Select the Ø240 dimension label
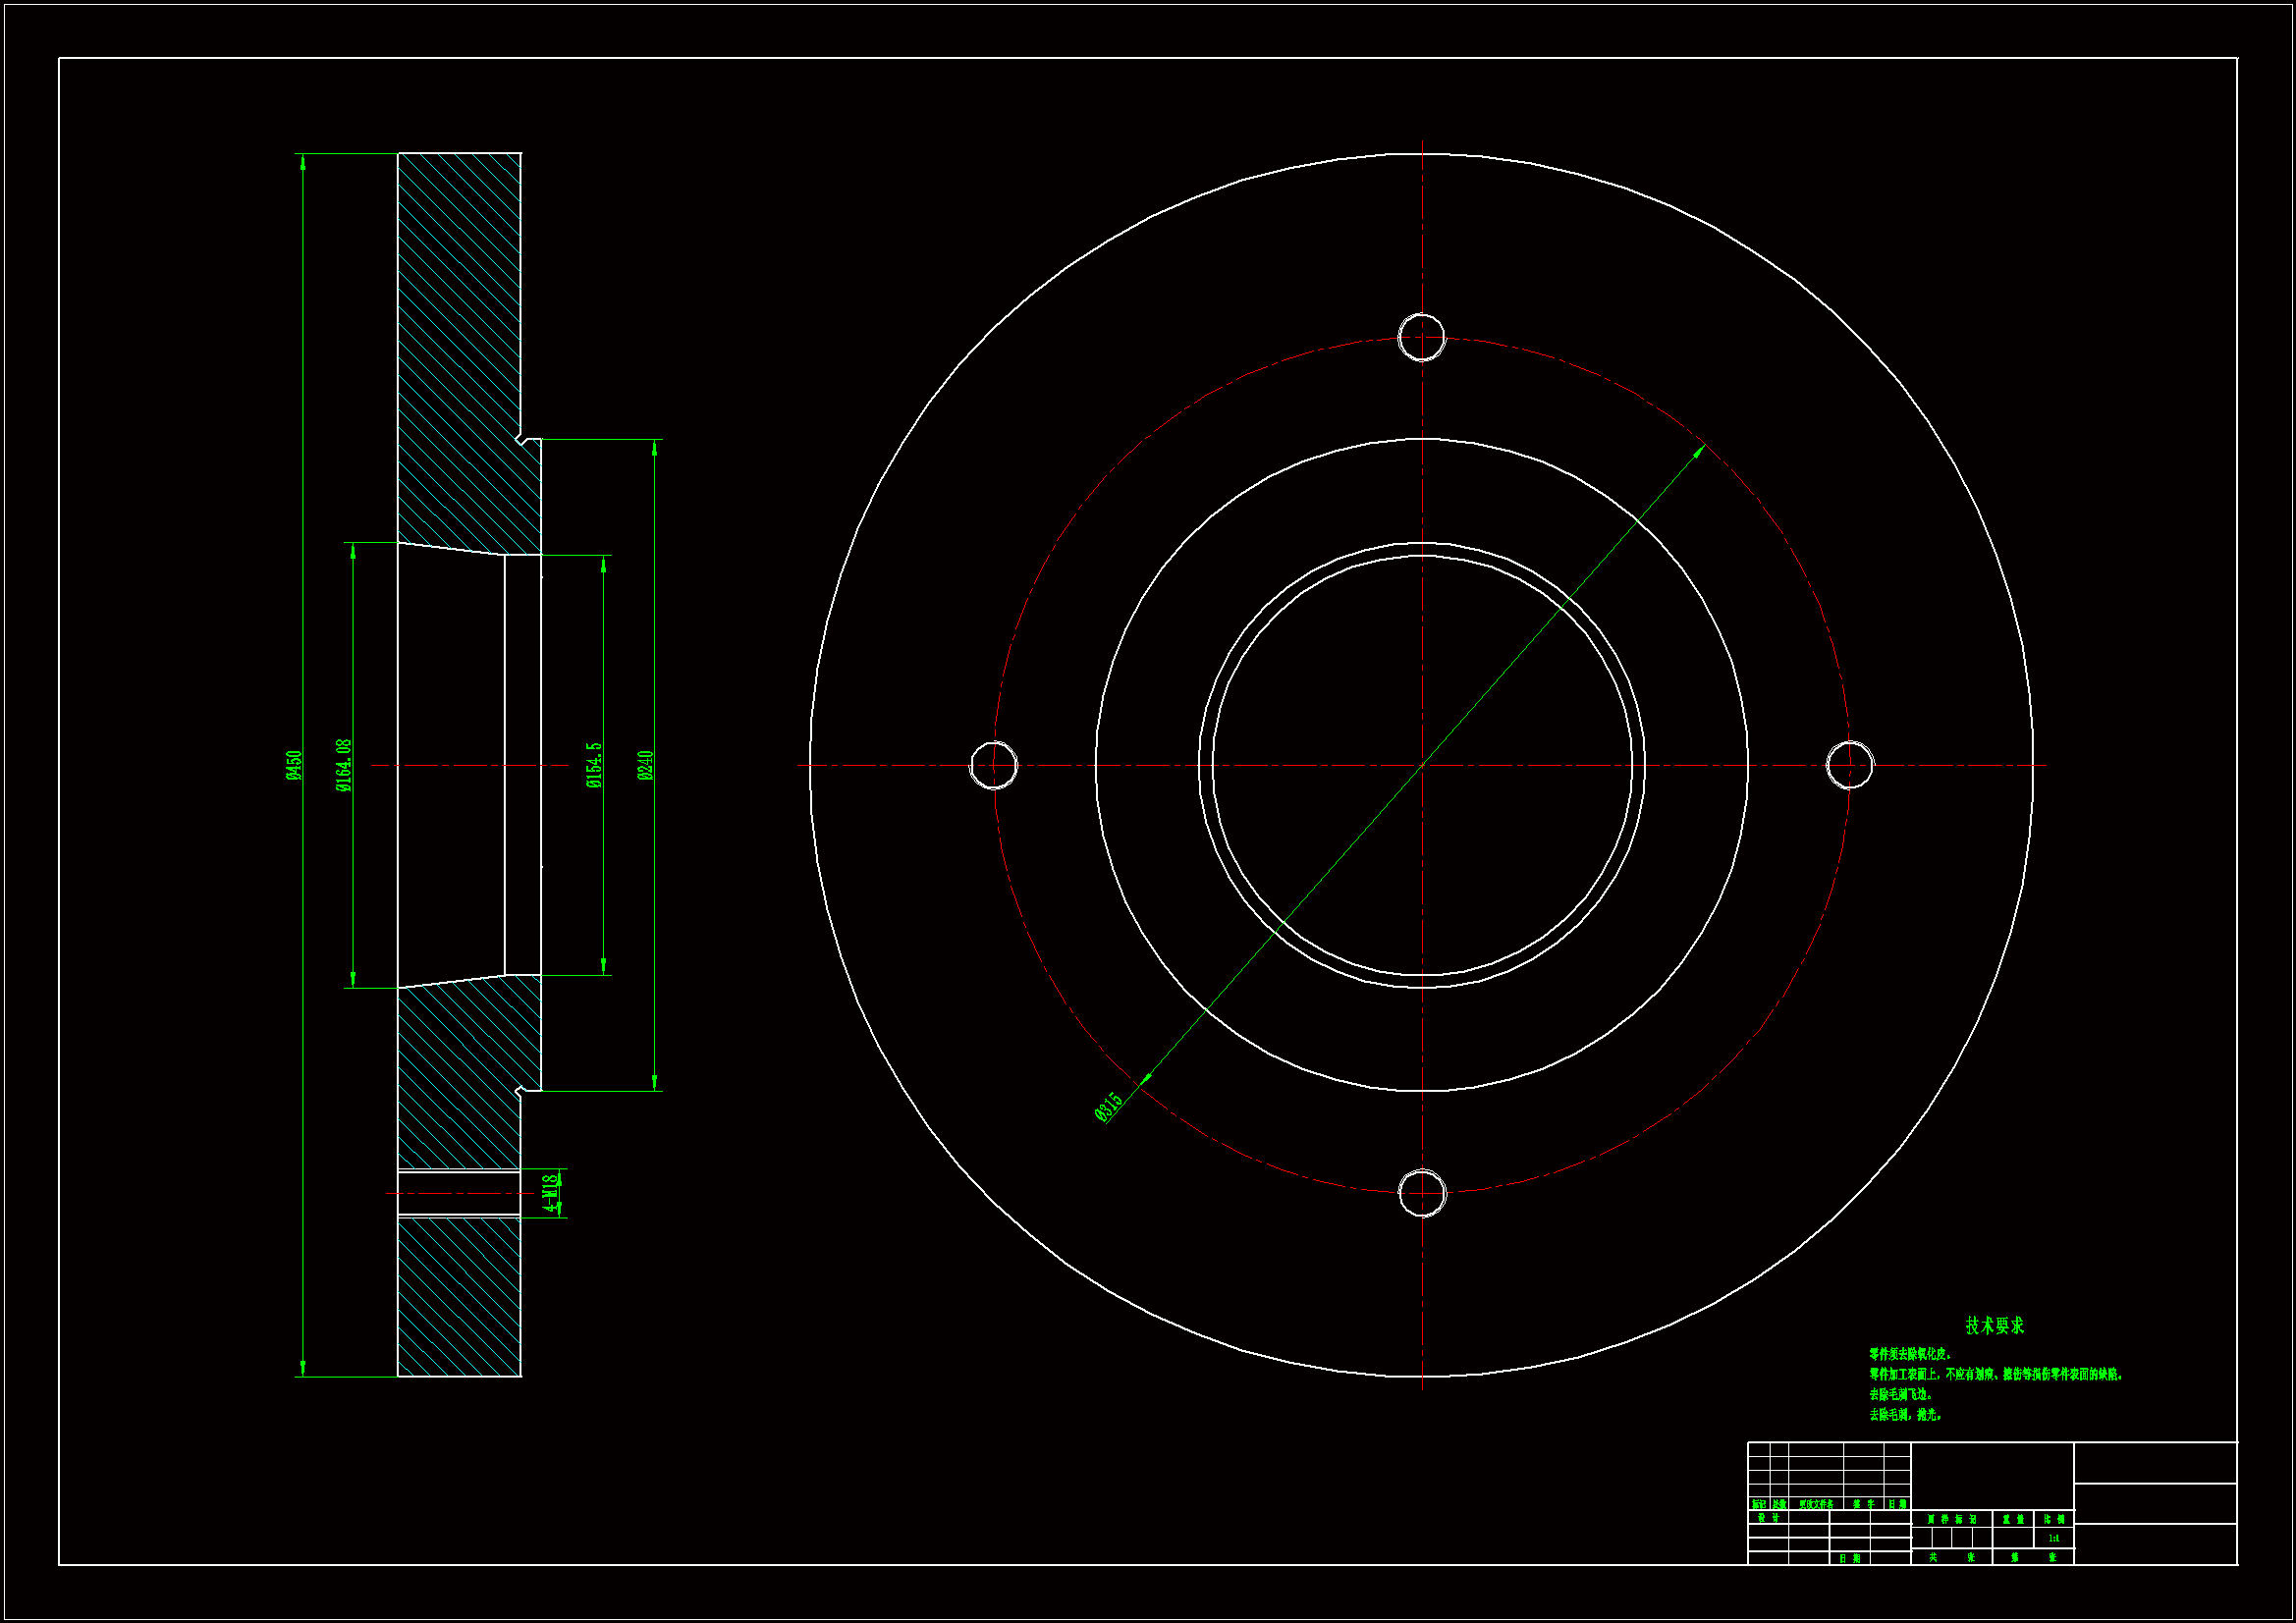Viewport: 2296px width, 1623px height. coord(645,765)
